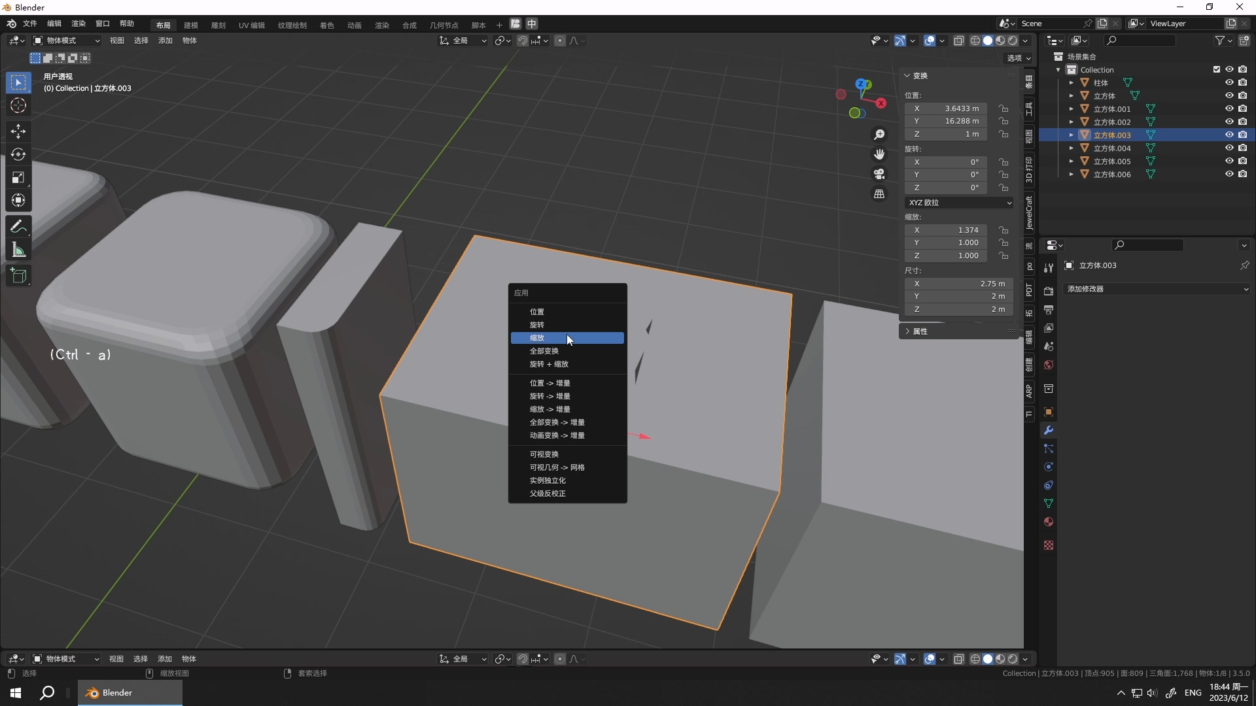Uncheck Collection exclude checkbox in outliner
This screenshot has width=1256, height=706.
pos(1217,69)
